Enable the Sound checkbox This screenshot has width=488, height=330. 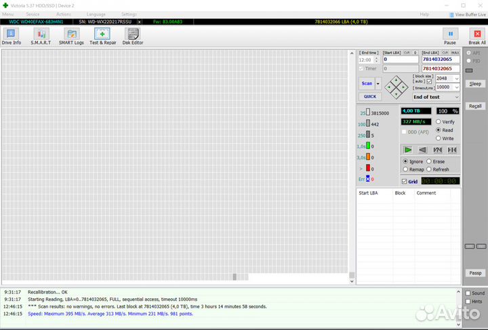pyautogui.click(x=468, y=293)
